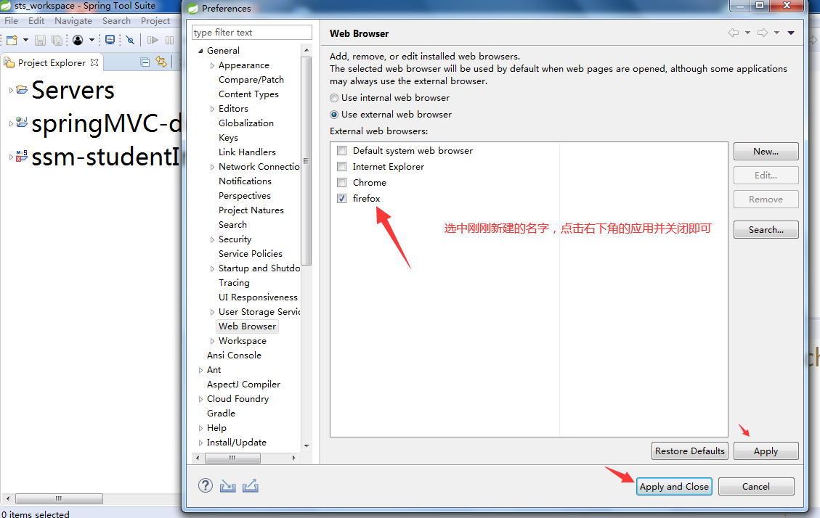Select Content Types preference page
The width and height of the screenshot is (820, 518).
click(248, 94)
